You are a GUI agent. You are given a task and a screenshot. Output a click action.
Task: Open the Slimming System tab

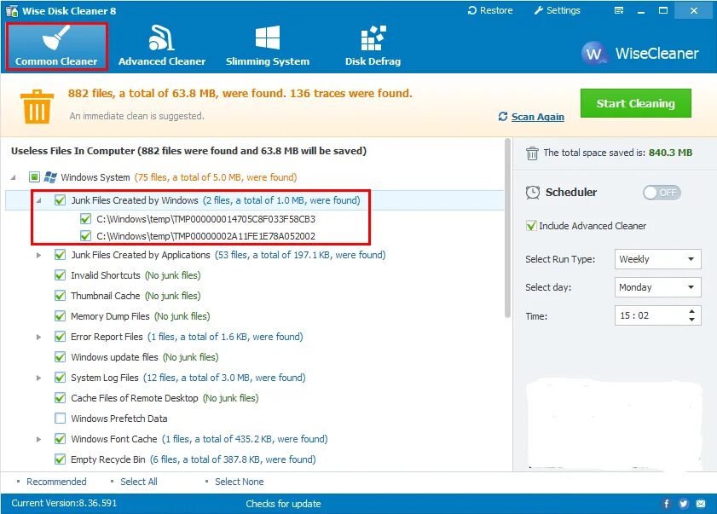point(268,47)
